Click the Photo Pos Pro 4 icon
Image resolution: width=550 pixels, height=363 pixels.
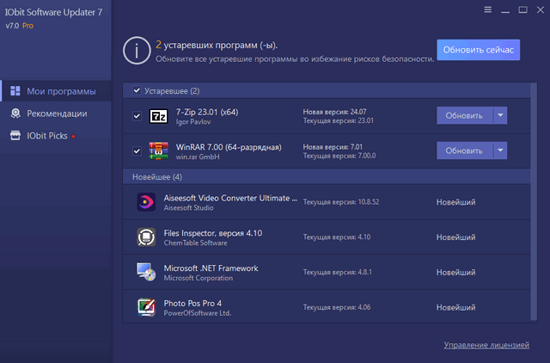pyautogui.click(x=146, y=307)
